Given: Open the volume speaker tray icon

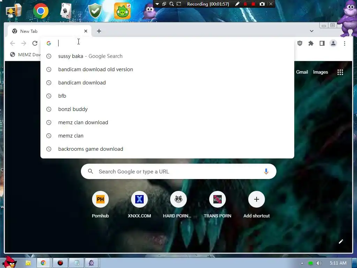Looking at the screenshot, I should coord(319,263).
